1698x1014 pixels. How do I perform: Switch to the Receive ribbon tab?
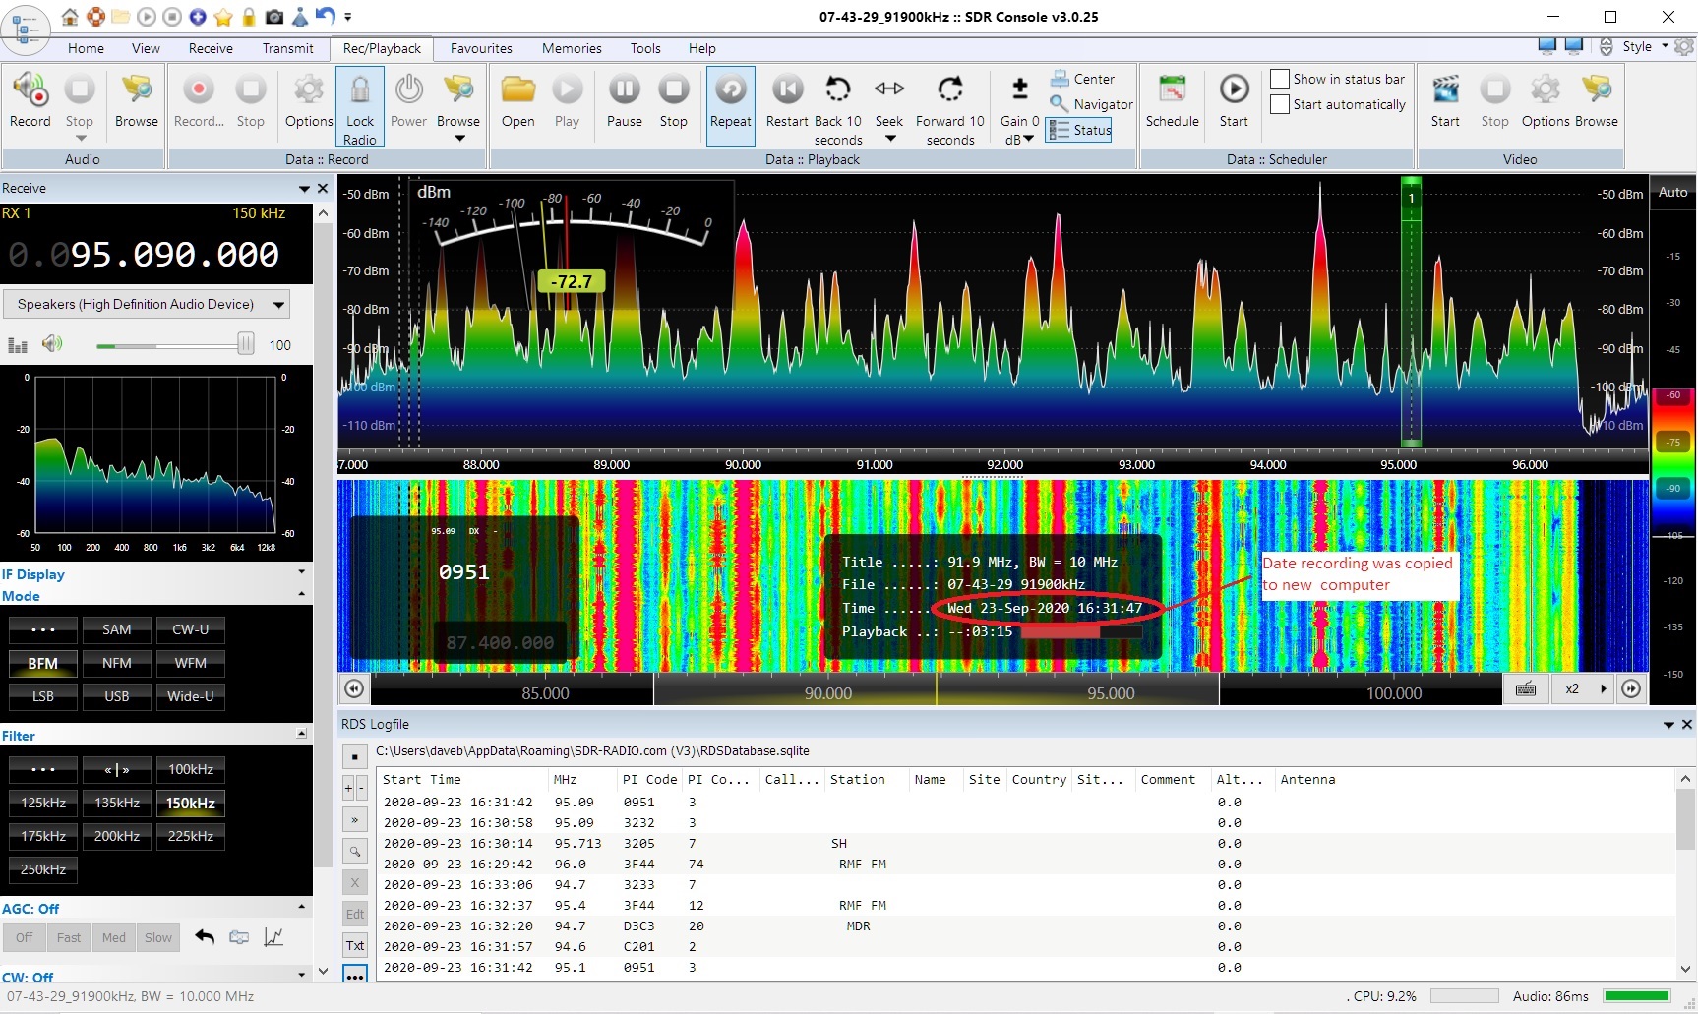click(211, 48)
